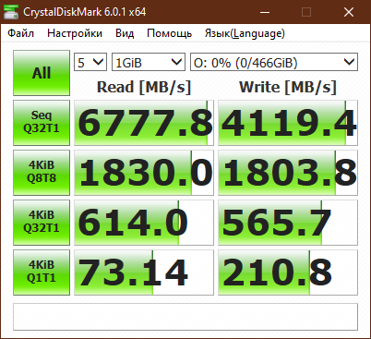Click the CrystalDiskMark app icon in title bar

pyautogui.click(x=10, y=12)
